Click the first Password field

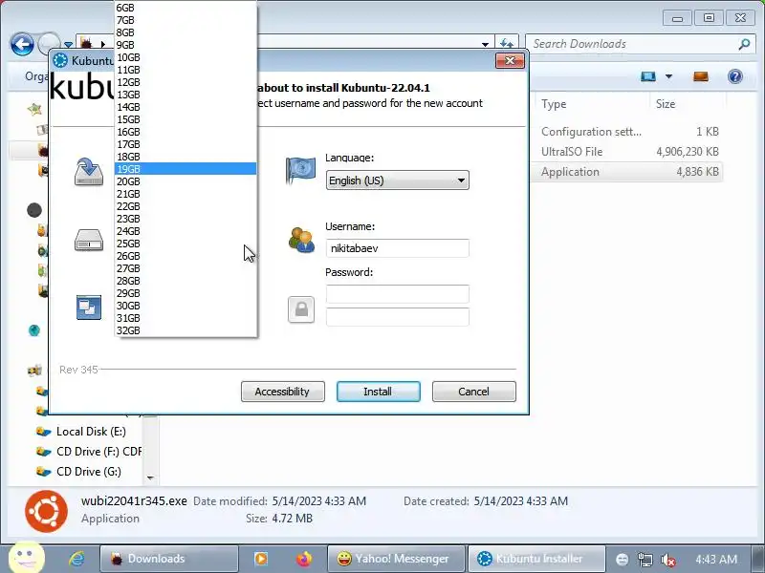click(397, 294)
